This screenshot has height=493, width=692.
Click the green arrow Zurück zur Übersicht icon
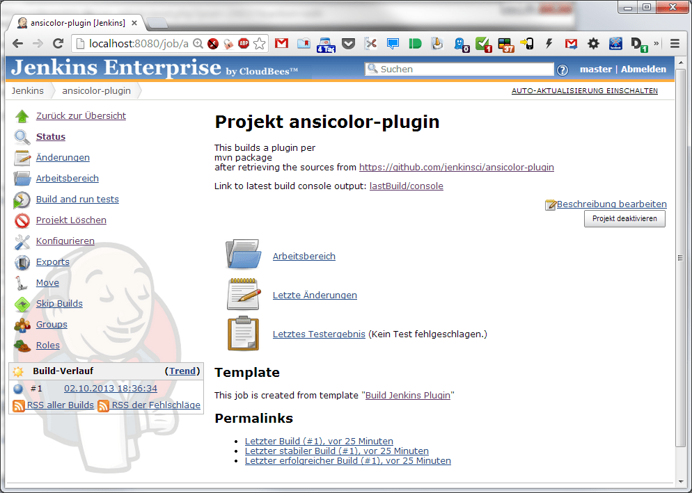pyautogui.click(x=22, y=116)
